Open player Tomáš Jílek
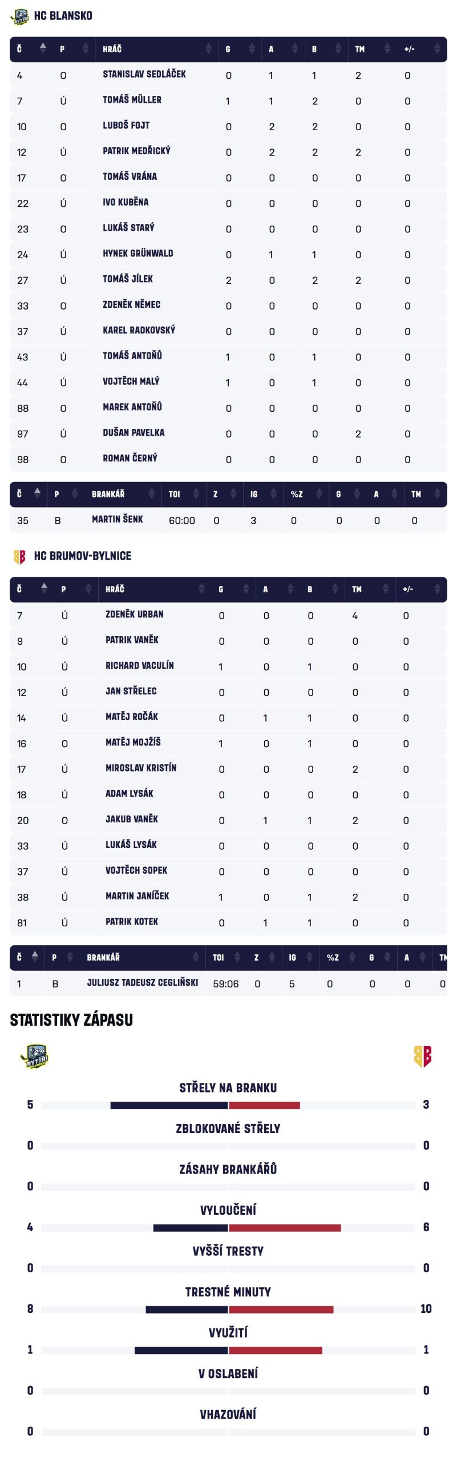The height and width of the screenshot is (1462, 457). click(x=128, y=279)
